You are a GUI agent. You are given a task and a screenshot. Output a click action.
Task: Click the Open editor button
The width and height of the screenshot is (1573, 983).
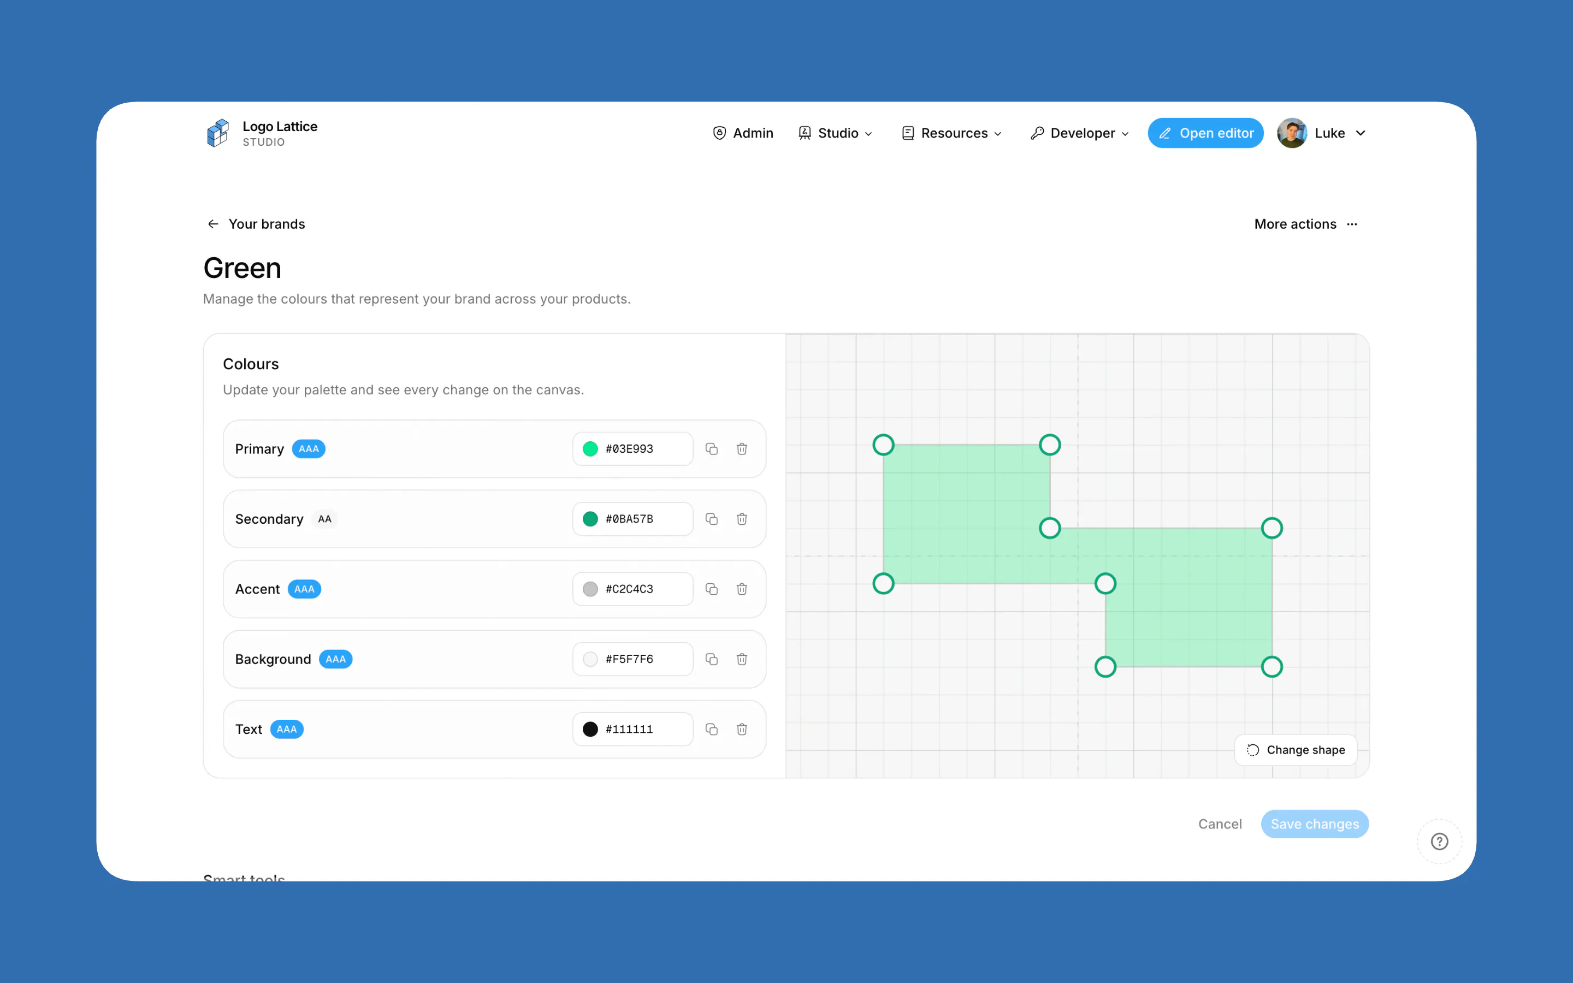point(1205,133)
